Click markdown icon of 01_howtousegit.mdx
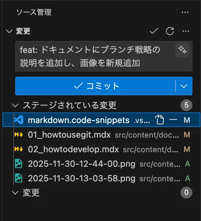Screen dimensions: 201x221 19,135
